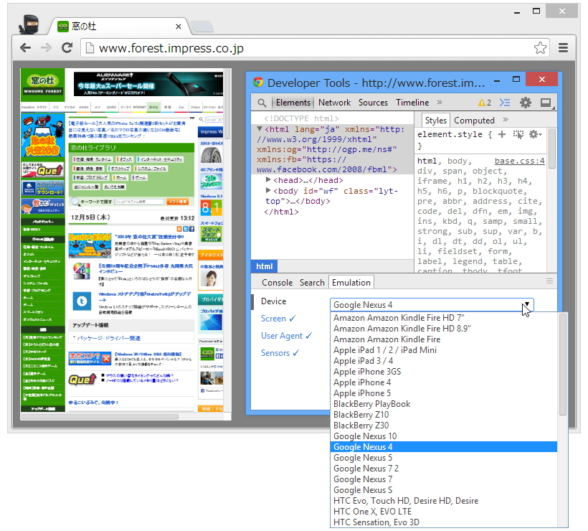Open Styles pane gear dropdown
The width and height of the screenshot is (588, 531).
pos(535,134)
